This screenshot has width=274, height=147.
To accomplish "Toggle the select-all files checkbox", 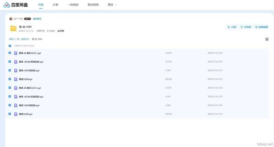I will click(x=10, y=46).
